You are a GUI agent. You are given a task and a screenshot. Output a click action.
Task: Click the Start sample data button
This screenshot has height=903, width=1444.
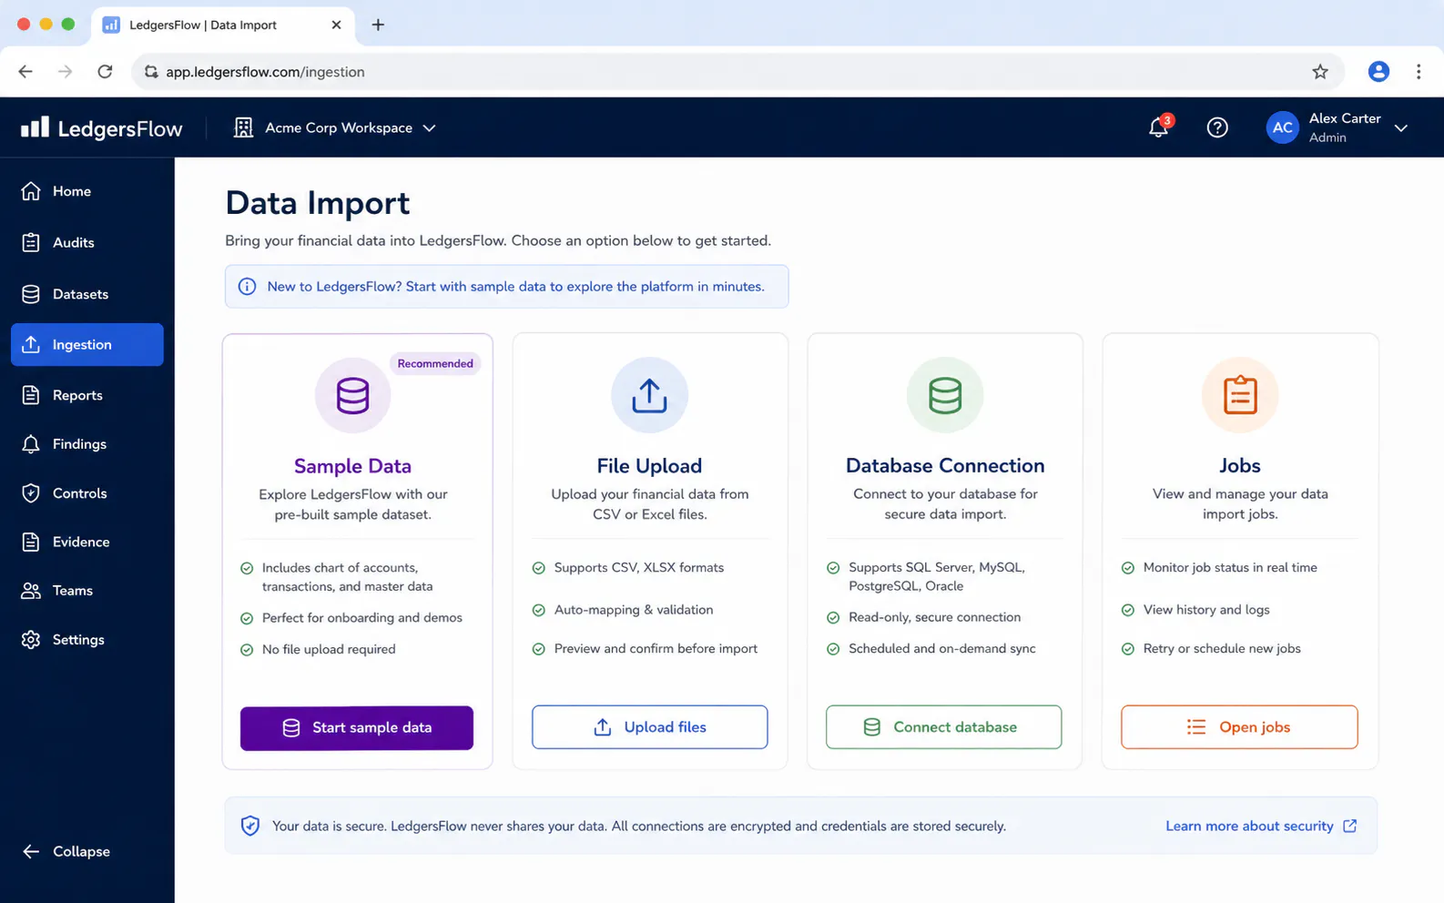pos(357,727)
